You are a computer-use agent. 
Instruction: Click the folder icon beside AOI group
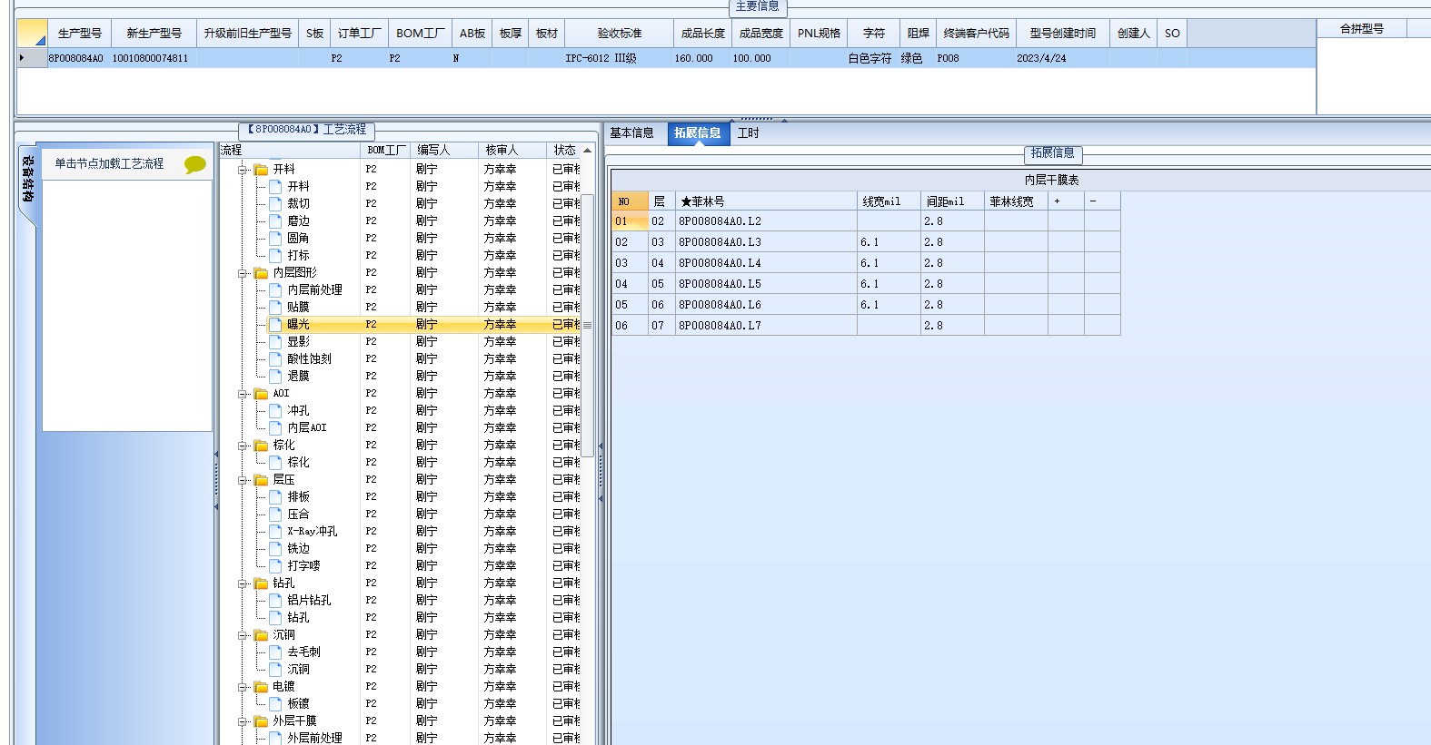261,394
